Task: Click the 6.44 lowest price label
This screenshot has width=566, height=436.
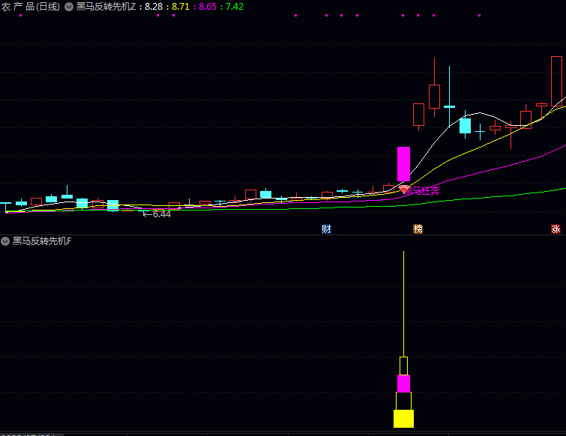Action: [160, 214]
